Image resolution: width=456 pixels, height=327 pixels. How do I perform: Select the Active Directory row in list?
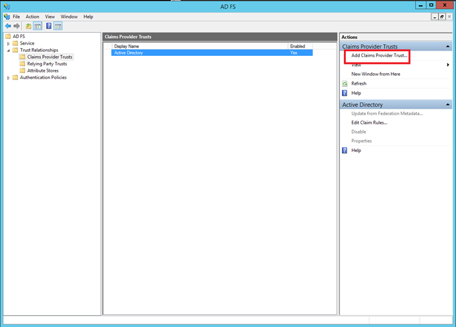tap(212, 53)
